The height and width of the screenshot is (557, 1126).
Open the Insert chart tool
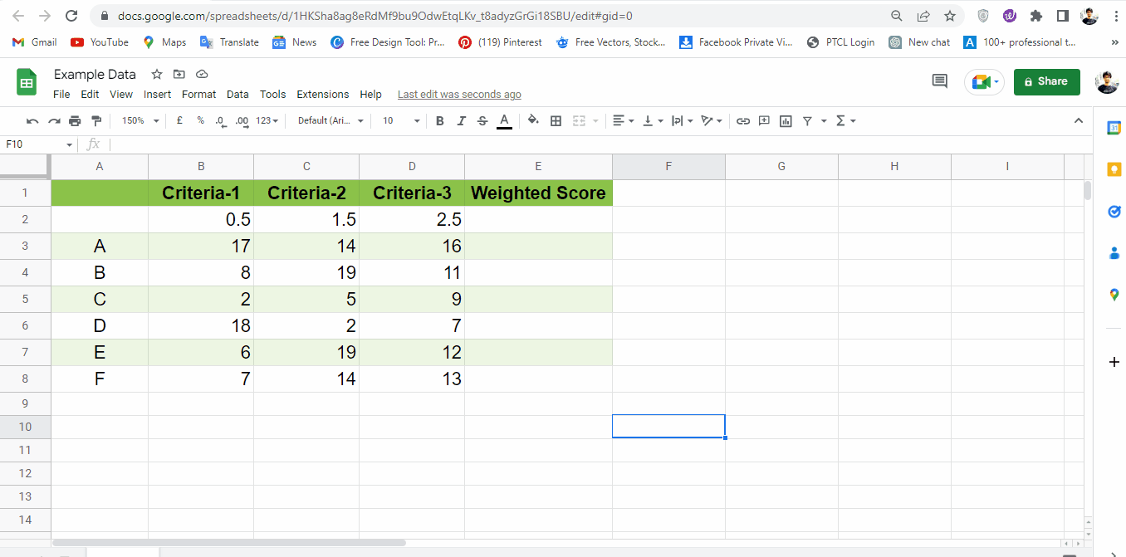(786, 120)
